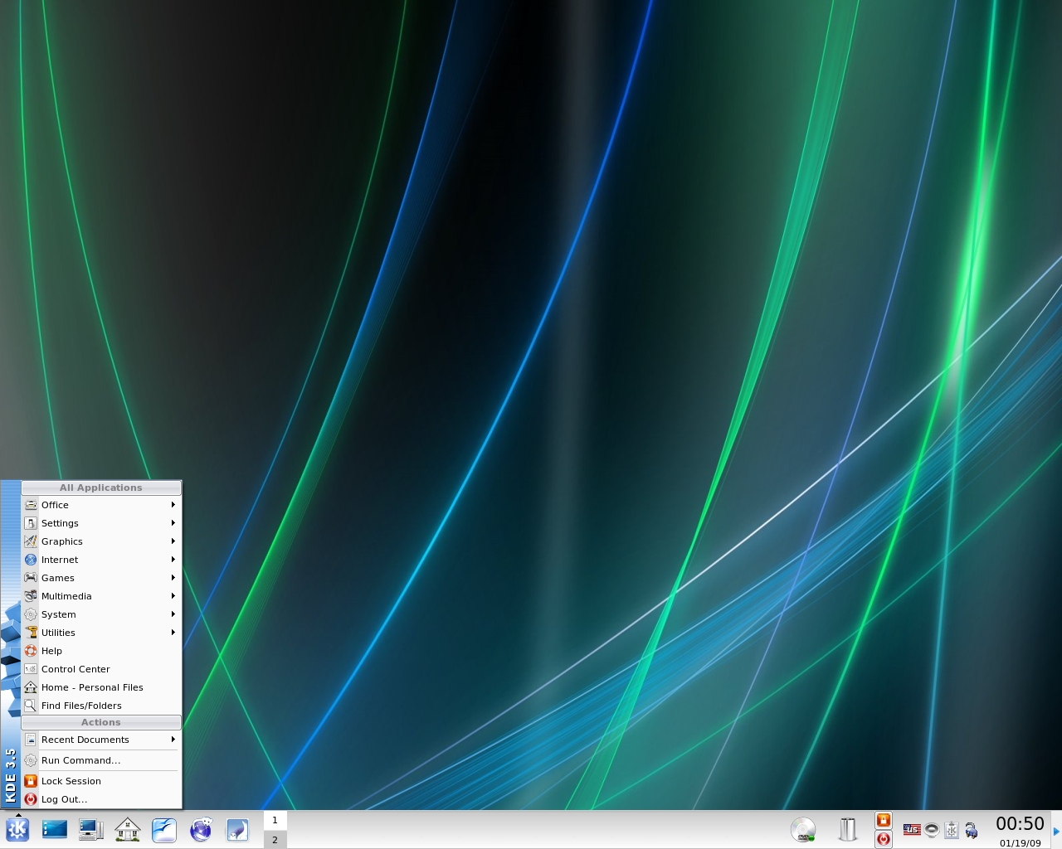
Task: Click the panel's red power logout button
Action: coord(884,839)
